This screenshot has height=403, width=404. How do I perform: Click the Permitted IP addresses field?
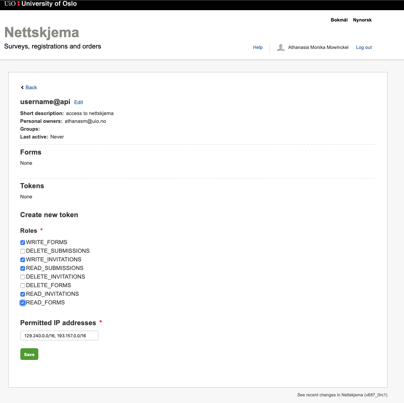(x=59, y=336)
